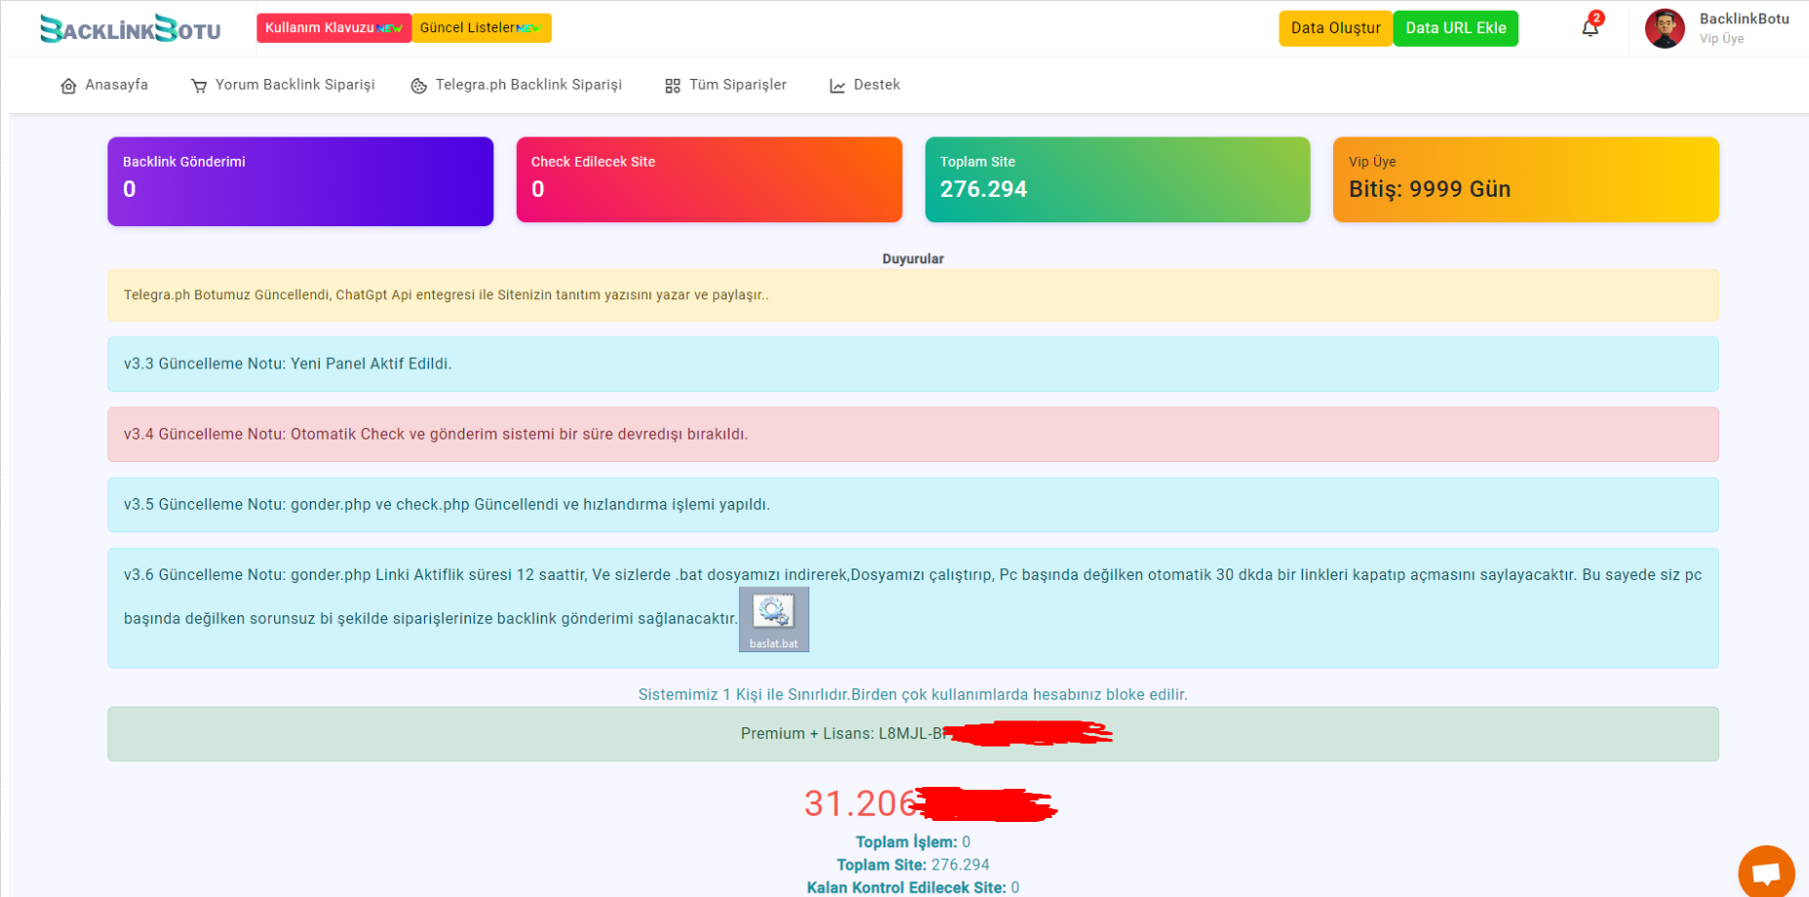The image size is (1809, 897).
Task: Click the Toplam Site: 276.294 line
Action: pyautogui.click(x=913, y=865)
